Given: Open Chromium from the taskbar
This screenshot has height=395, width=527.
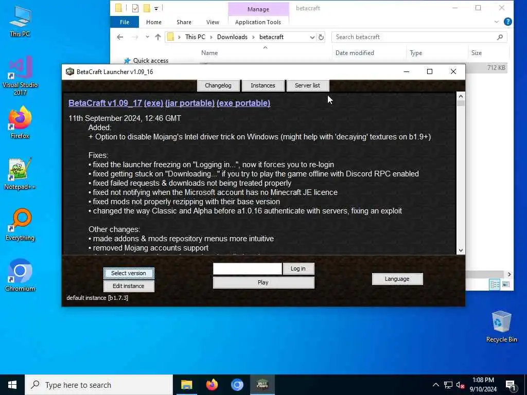Looking at the screenshot, I should click(x=237, y=385).
